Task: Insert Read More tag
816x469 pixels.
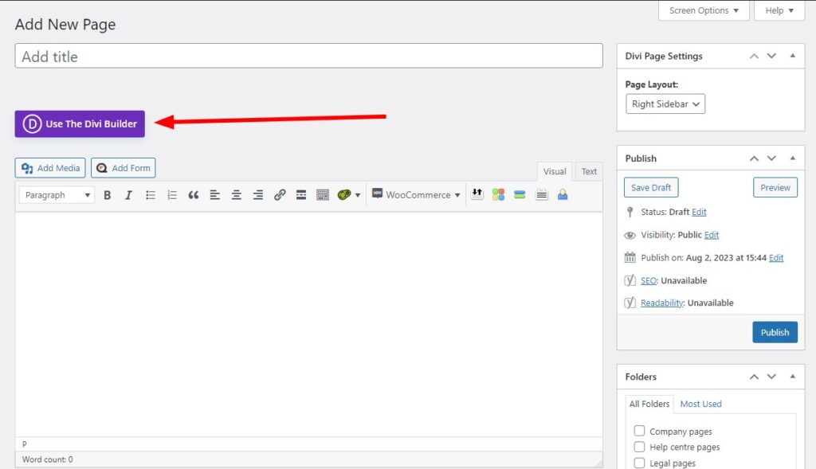Action: click(x=301, y=195)
